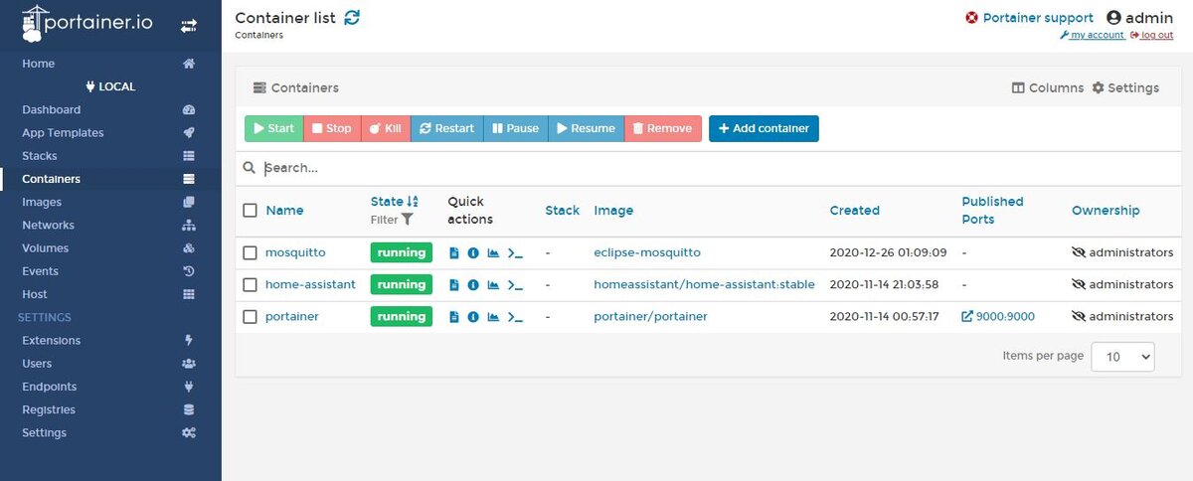The width and height of the screenshot is (1193, 481).
Task: Open the mosquitto container name link
Action: click(295, 253)
